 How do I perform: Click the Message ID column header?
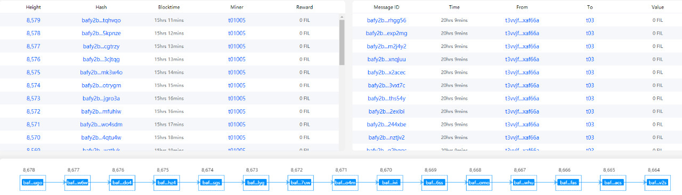tap(387, 7)
